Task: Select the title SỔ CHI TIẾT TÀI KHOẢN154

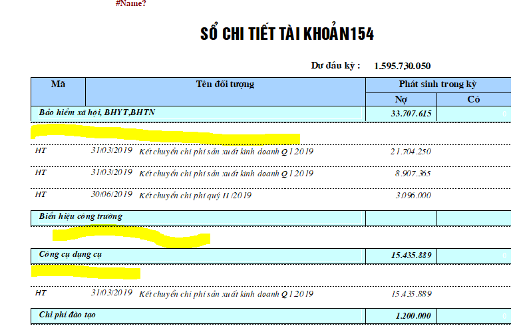Action: click(287, 33)
